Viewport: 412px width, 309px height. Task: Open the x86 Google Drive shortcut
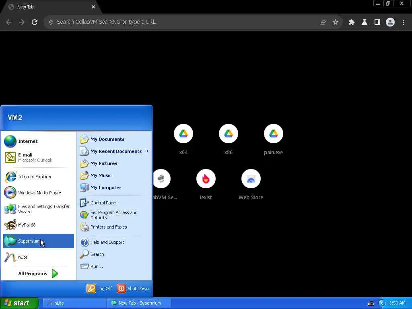pos(229,134)
